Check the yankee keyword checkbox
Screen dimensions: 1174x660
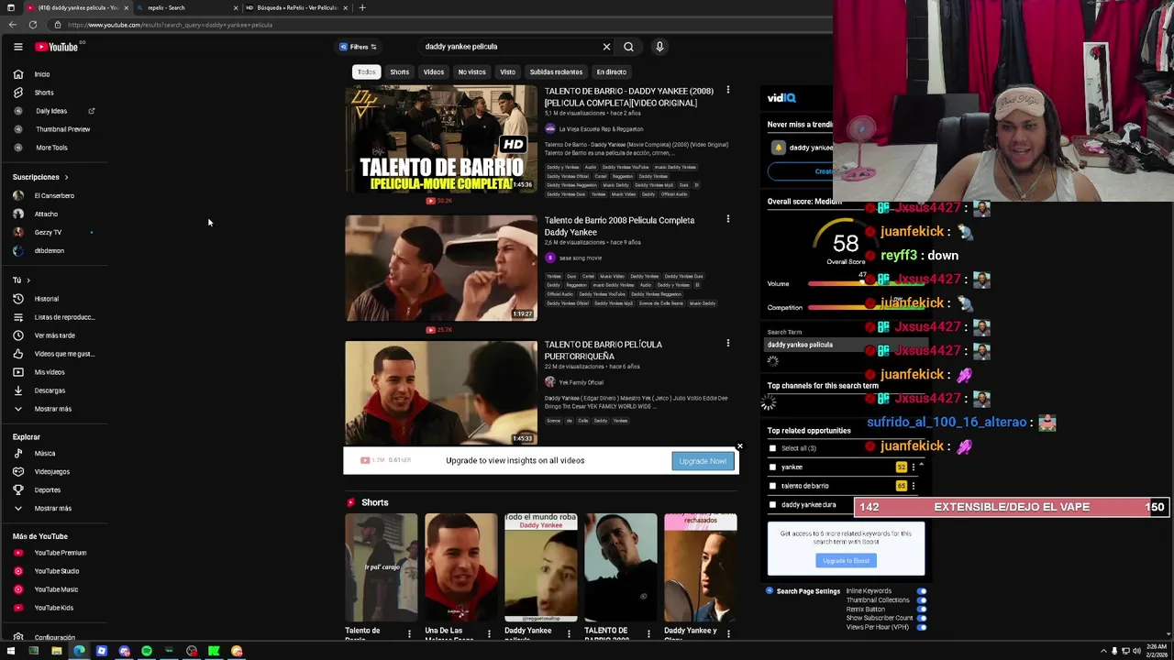(x=772, y=467)
